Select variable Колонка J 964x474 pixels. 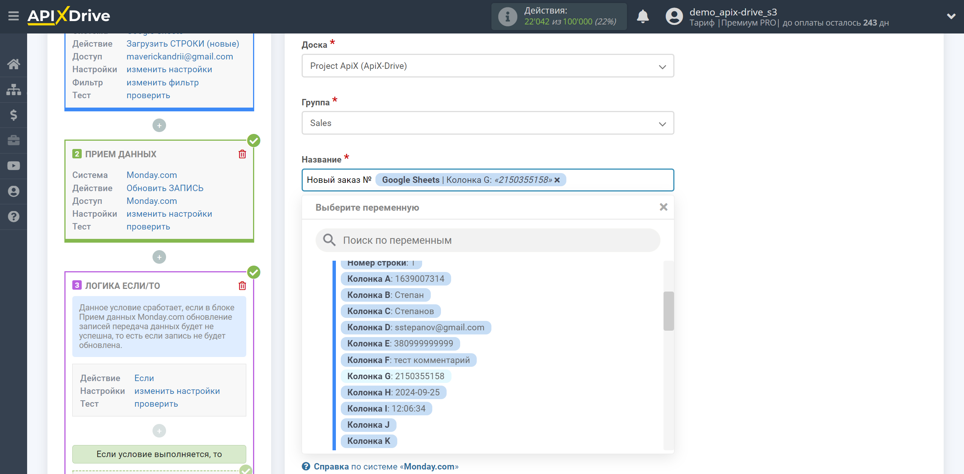click(368, 425)
